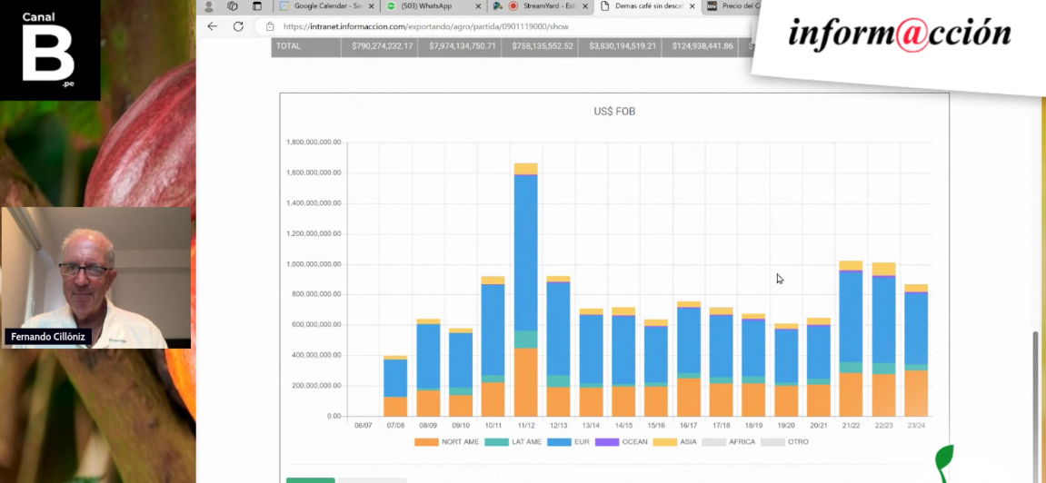Switch to the (503) WhatsApp tab
Viewport: 1046px width, 483px height.
433,6
